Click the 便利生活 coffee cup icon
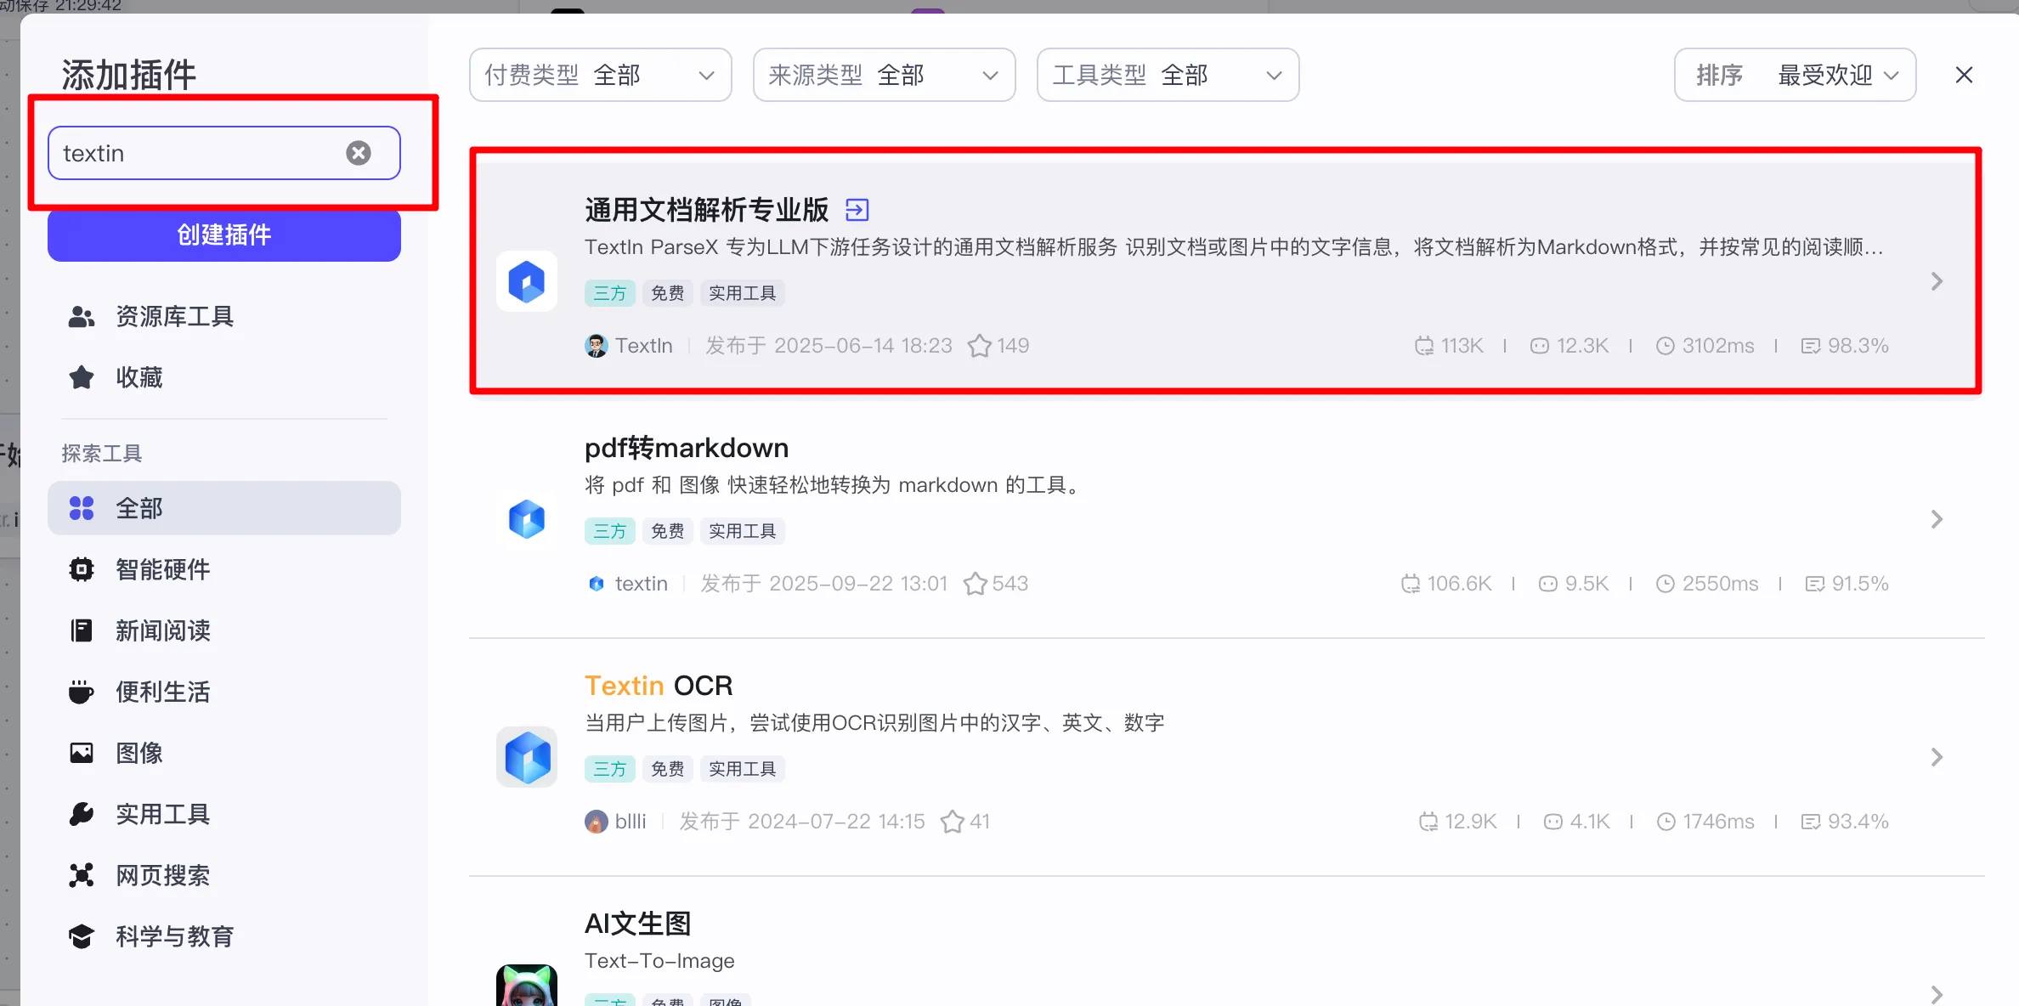 (82, 692)
